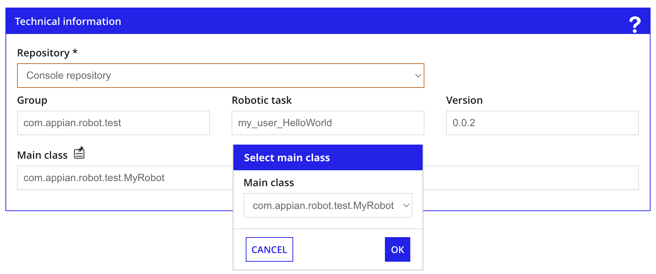Click the main class selector pin icon
Image resolution: width=656 pixels, height=274 pixels.
[79, 153]
